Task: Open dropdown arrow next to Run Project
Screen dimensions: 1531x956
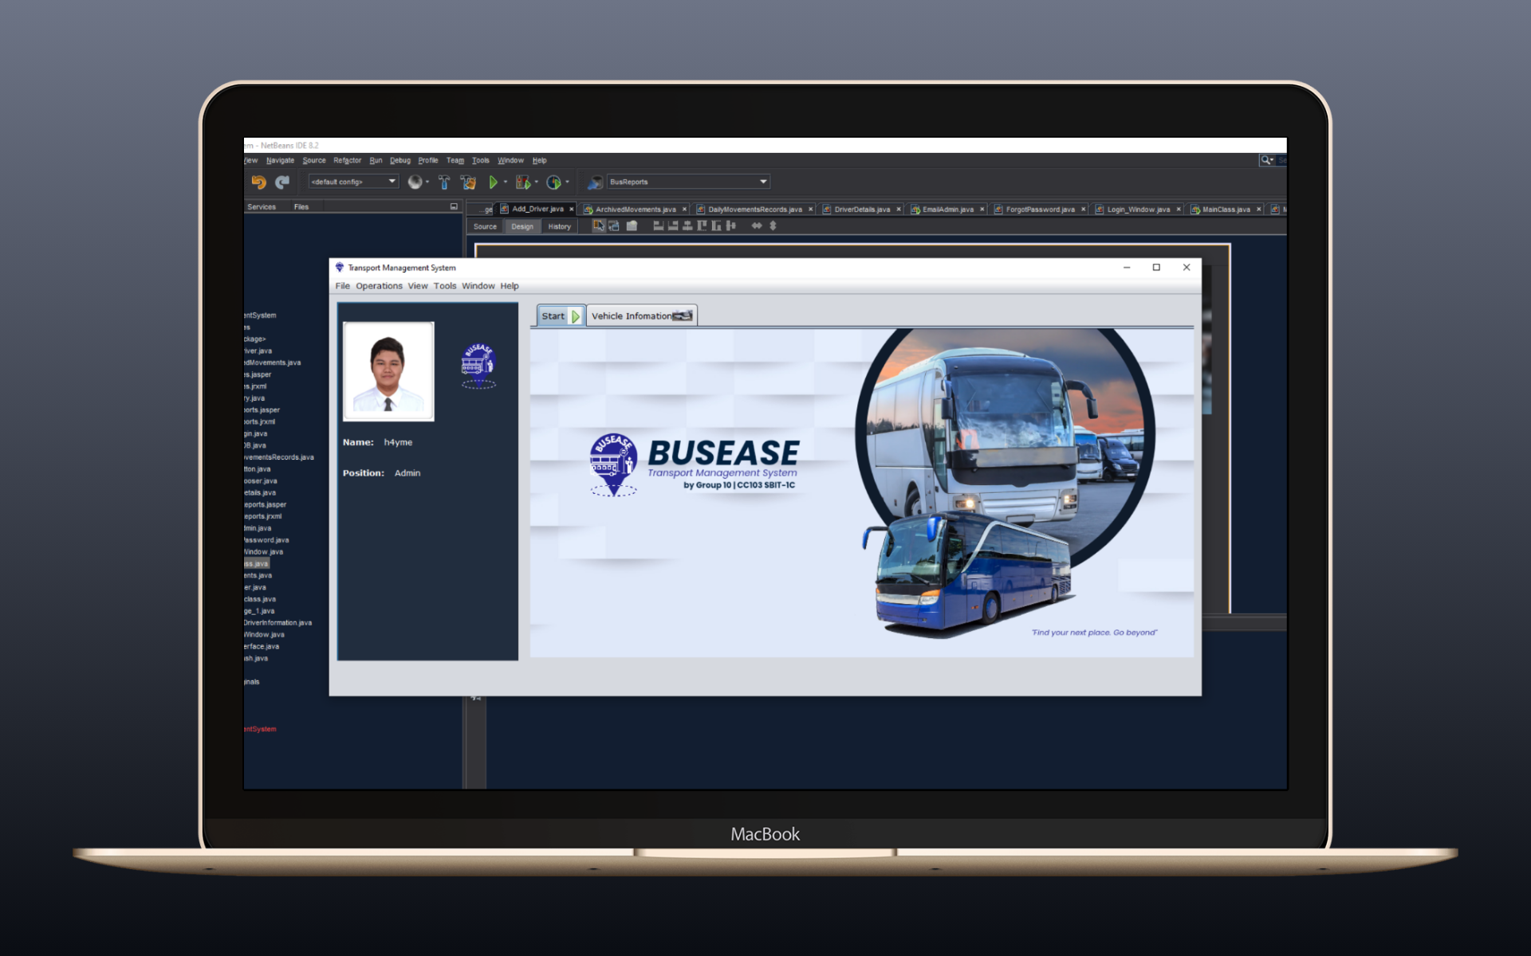Action: 506,182
